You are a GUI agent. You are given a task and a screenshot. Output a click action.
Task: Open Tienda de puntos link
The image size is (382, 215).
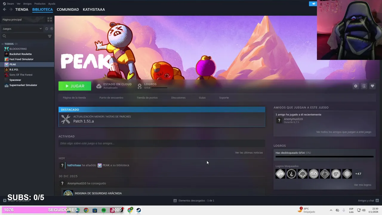147,98
